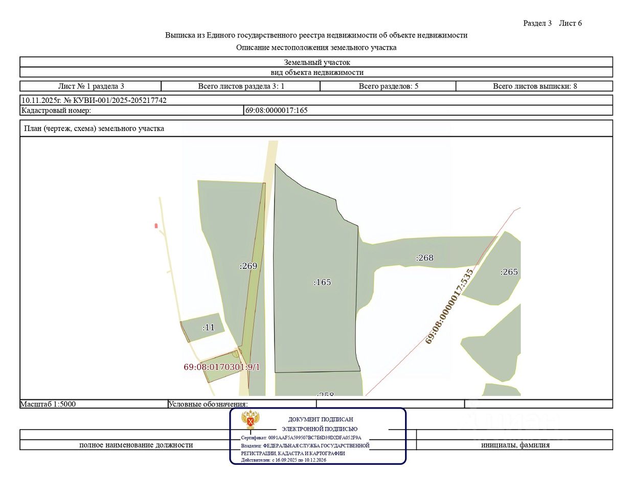This screenshot has width=633, height=490.
Task: Click the red label 69:08:0170301:9/1
Action: click(222, 367)
